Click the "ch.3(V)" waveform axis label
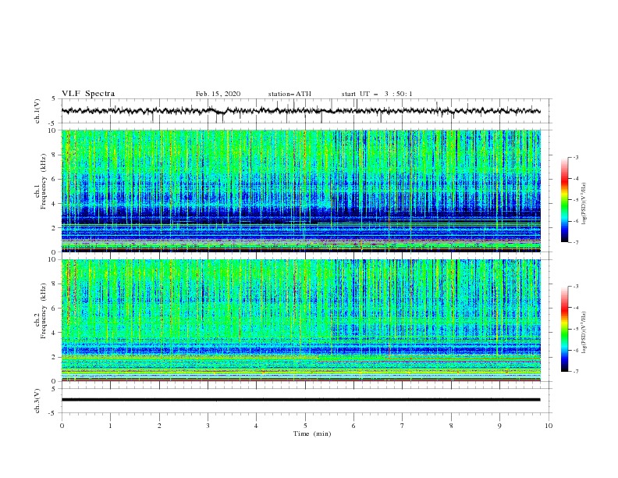 tap(37, 401)
